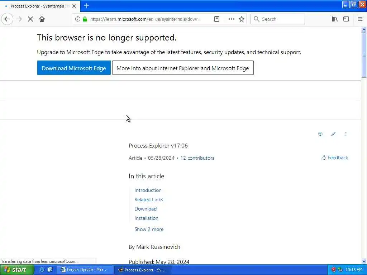This screenshot has width=367, height=275.
Task: Click the network tray icon near clock
Action: point(340,270)
